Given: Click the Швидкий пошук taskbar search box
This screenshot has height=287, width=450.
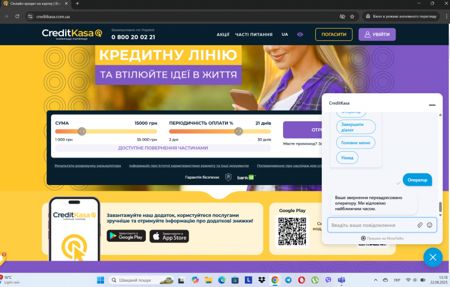Looking at the screenshot, I should tap(142, 280).
